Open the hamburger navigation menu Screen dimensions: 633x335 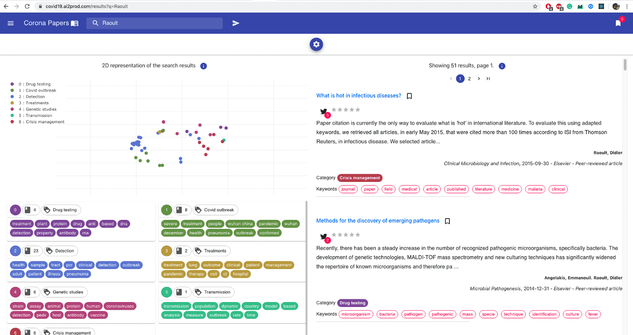click(x=11, y=23)
